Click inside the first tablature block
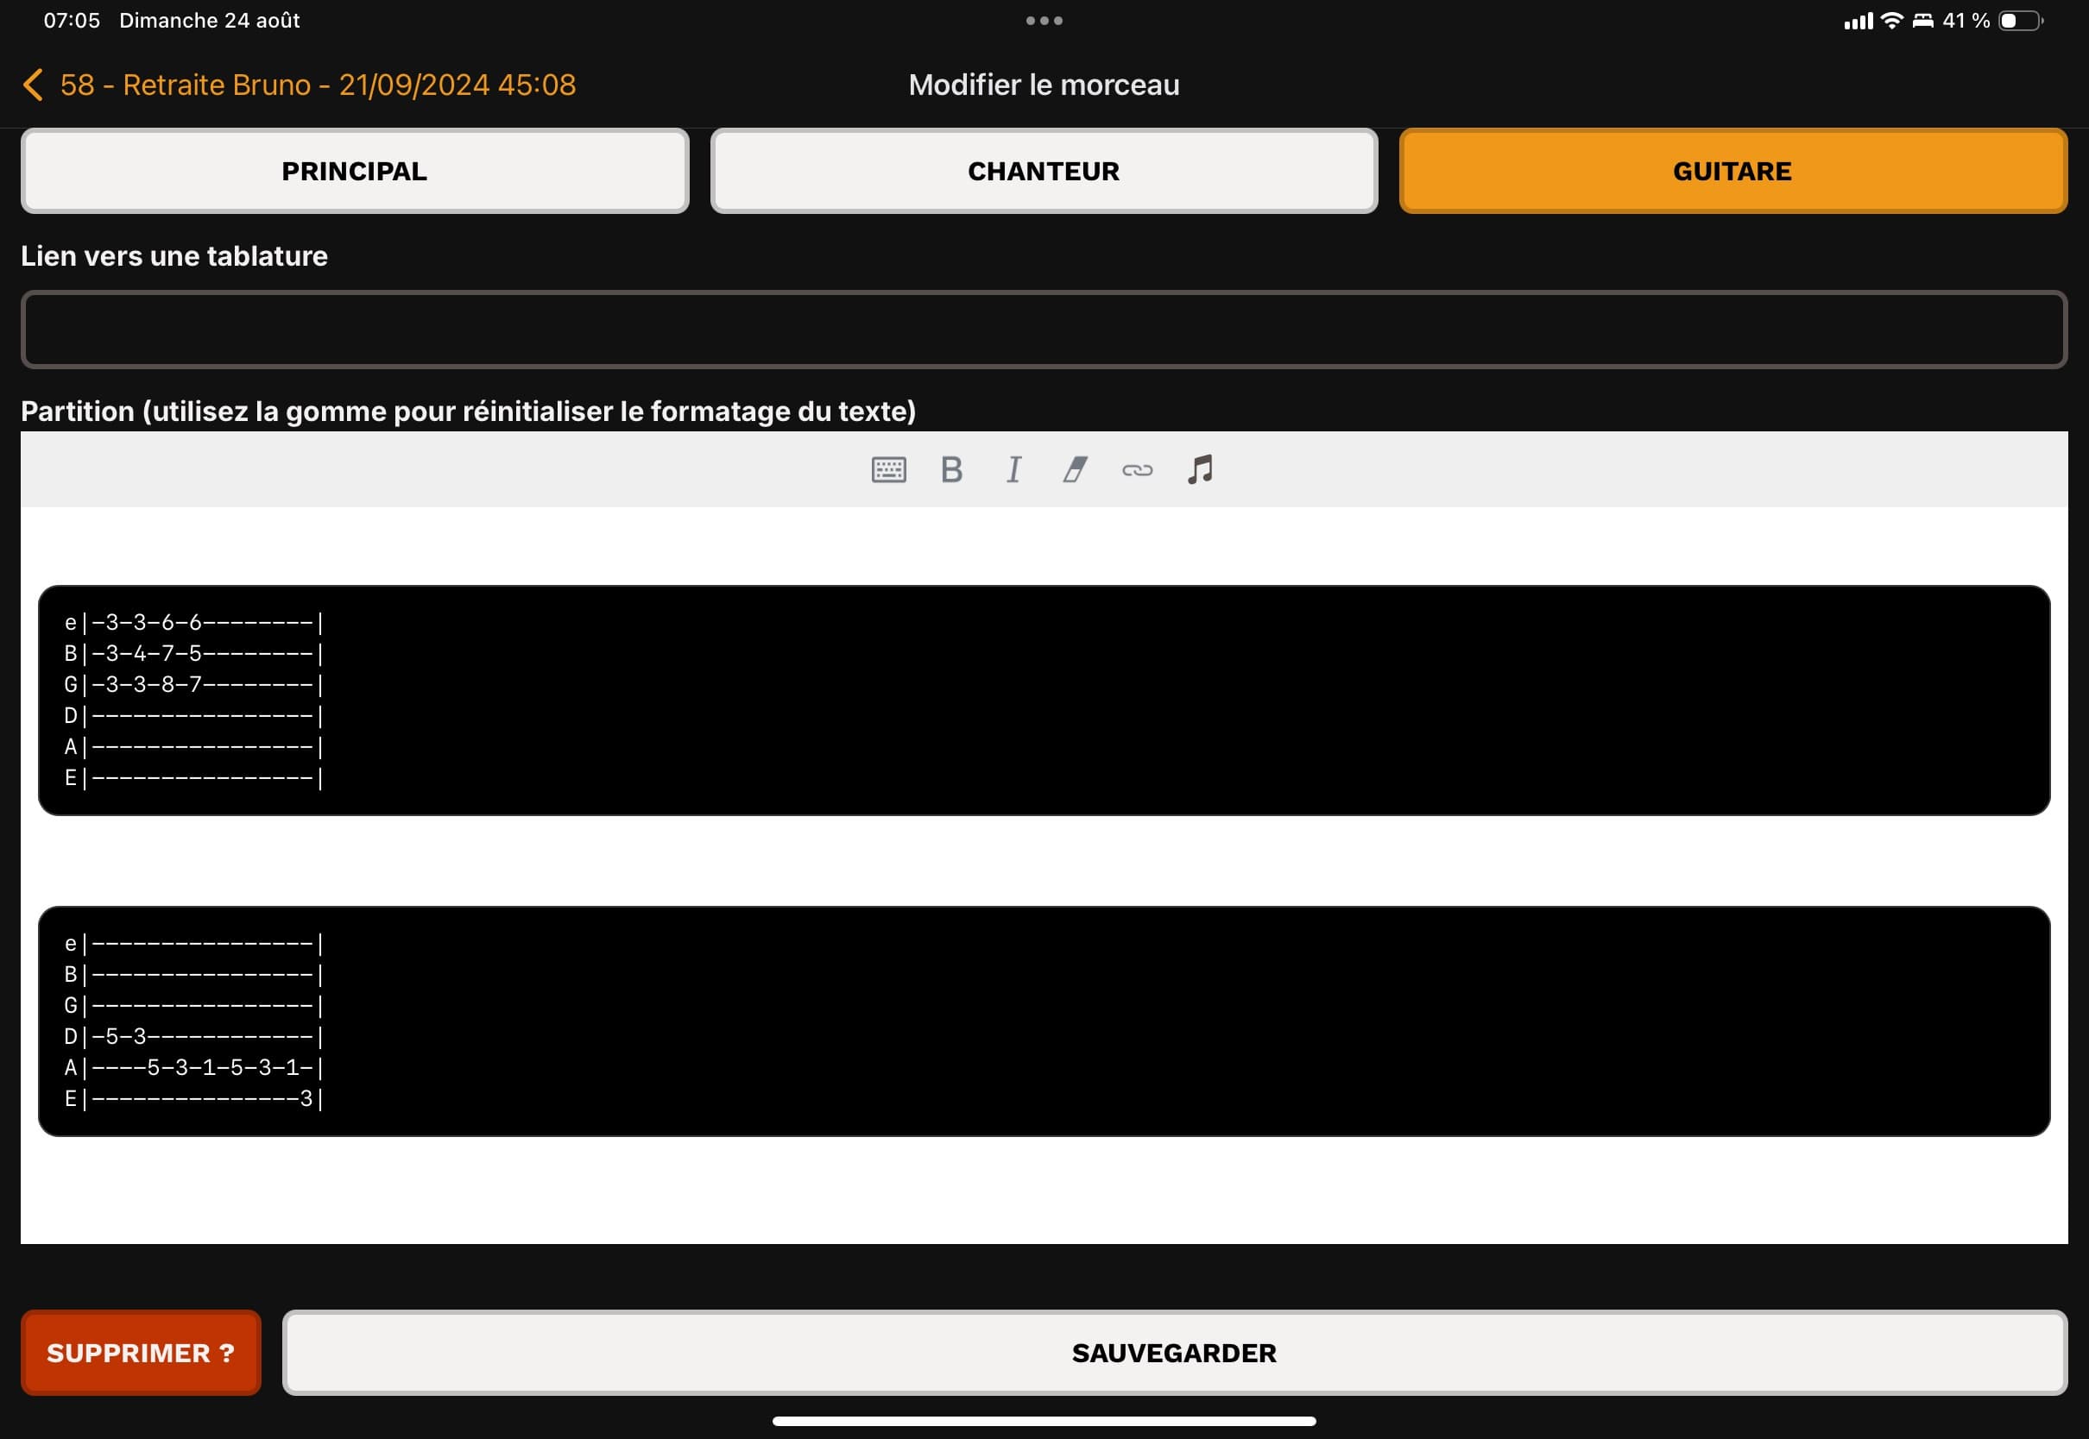Viewport: 2089px width, 1439px height. pyautogui.click(x=1044, y=700)
